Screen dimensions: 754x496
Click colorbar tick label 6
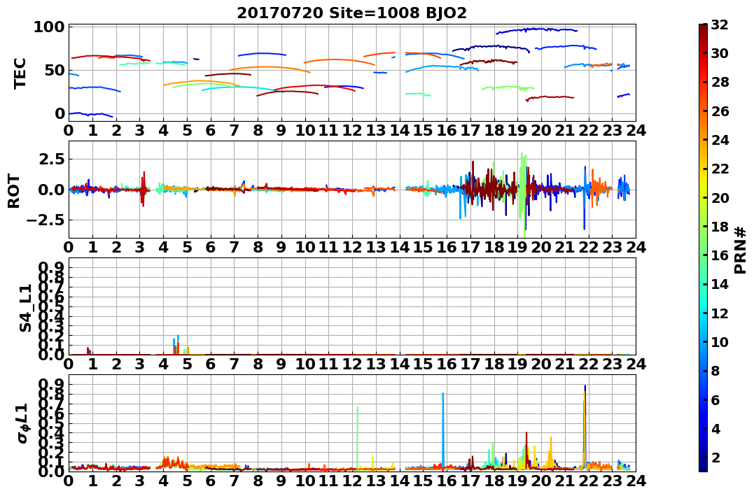715,399
